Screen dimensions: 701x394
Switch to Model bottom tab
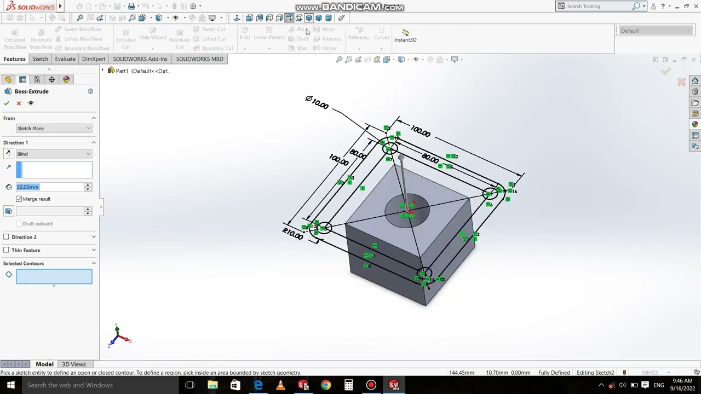click(x=44, y=364)
